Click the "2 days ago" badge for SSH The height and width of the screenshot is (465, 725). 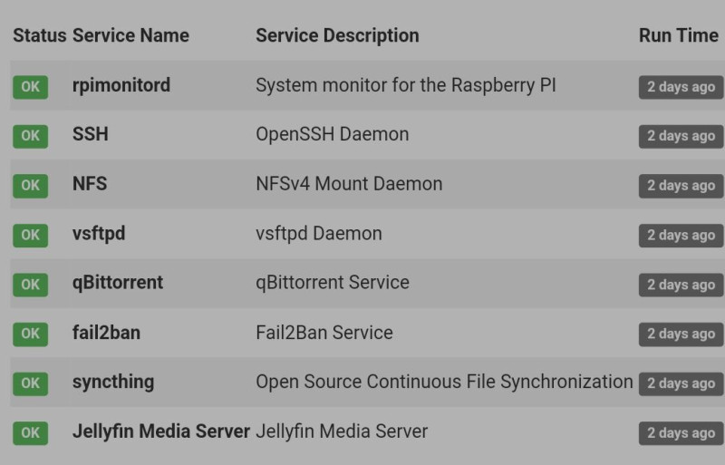pos(681,136)
